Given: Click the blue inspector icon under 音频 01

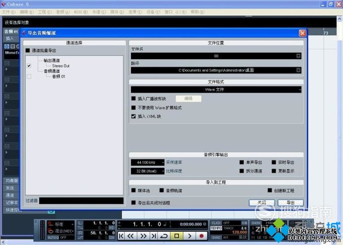Looking at the screenshot, I should click(x=7, y=46).
